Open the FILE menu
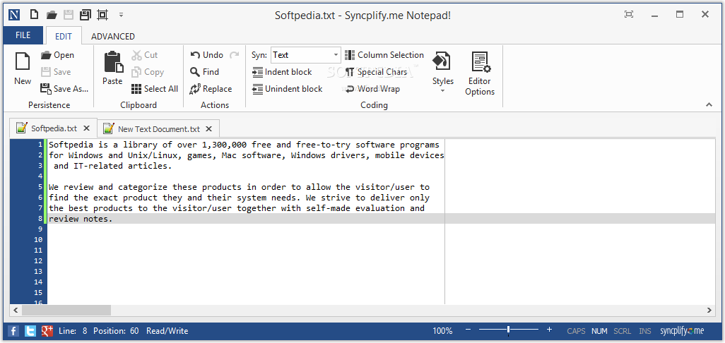The height and width of the screenshot is (343, 725). [23, 35]
